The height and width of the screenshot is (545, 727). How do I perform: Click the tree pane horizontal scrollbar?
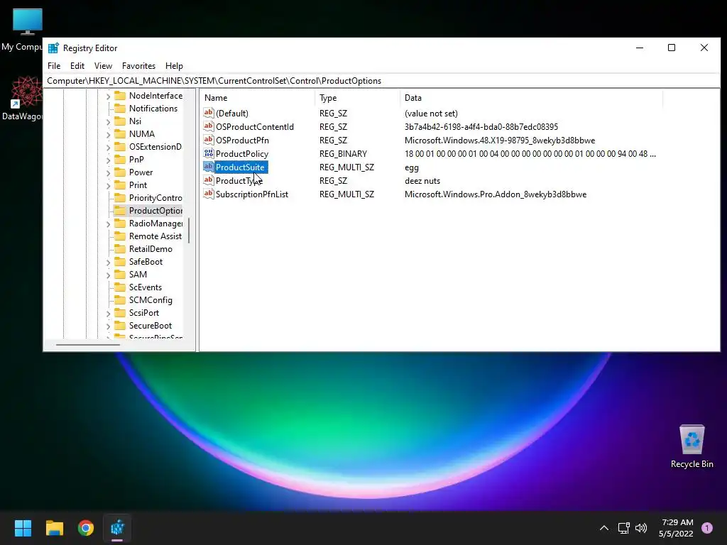tap(88, 345)
